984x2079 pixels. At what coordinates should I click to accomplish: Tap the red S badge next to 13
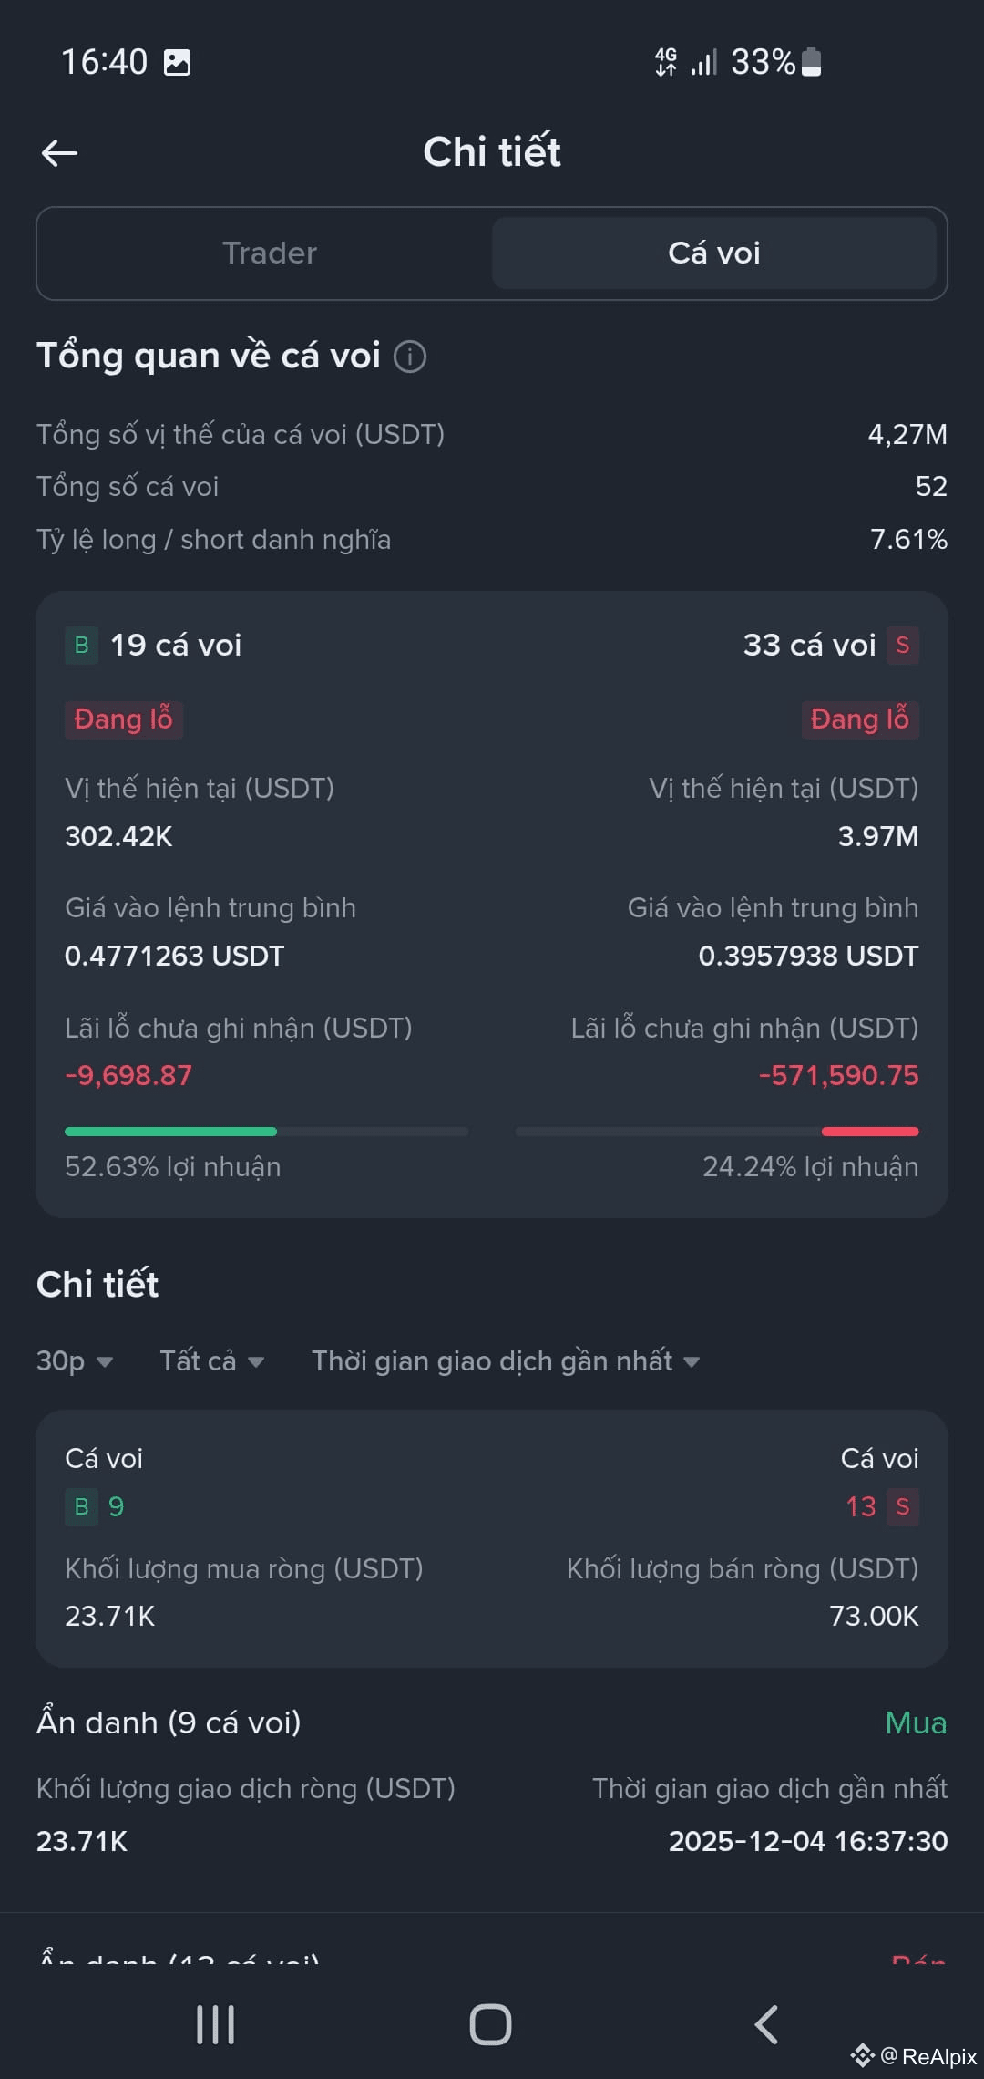(x=902, y=1506)
